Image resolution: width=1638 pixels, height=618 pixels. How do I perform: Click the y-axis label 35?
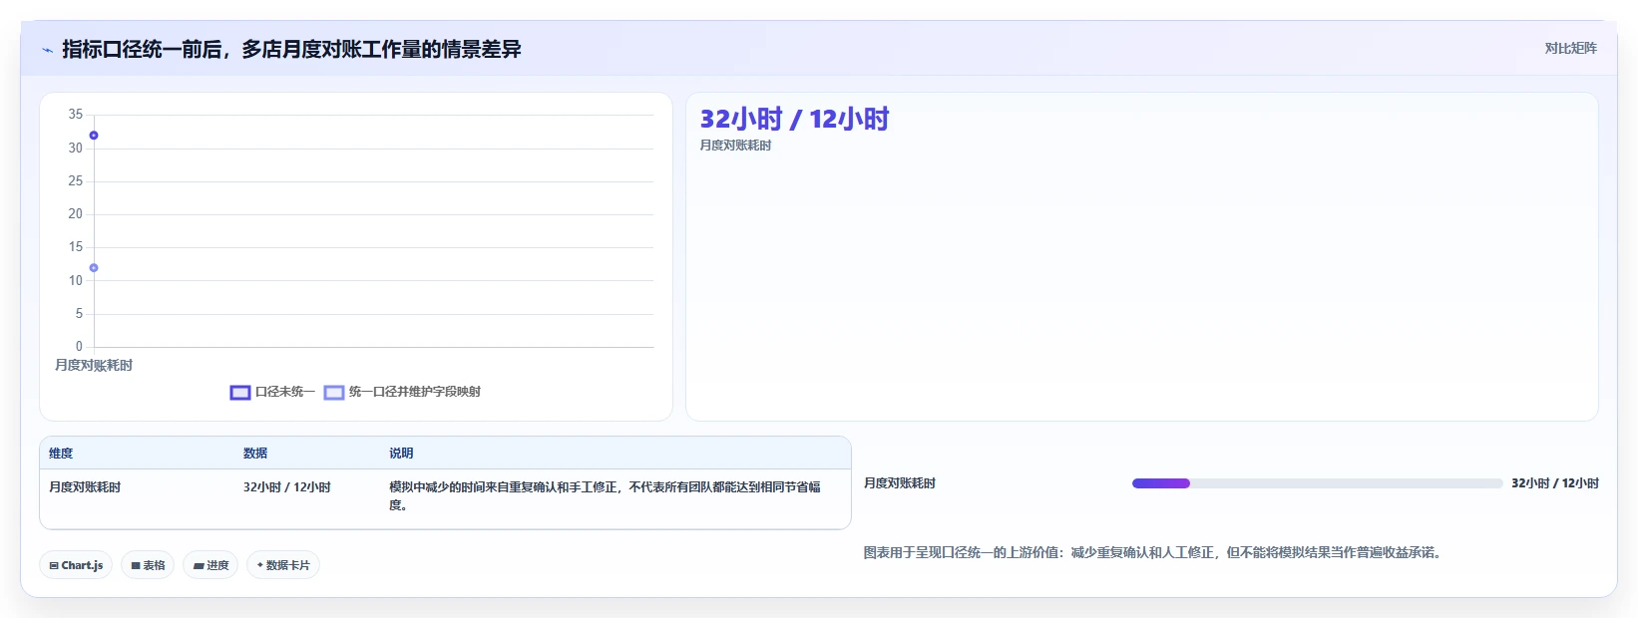click(76, 115)
